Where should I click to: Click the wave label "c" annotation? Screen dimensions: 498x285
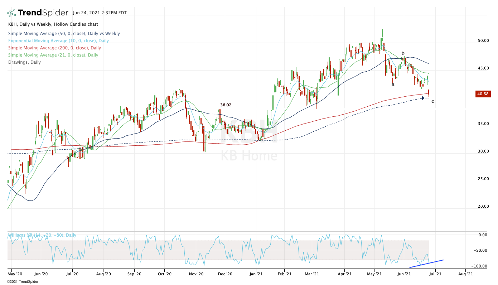click(433, 101)
